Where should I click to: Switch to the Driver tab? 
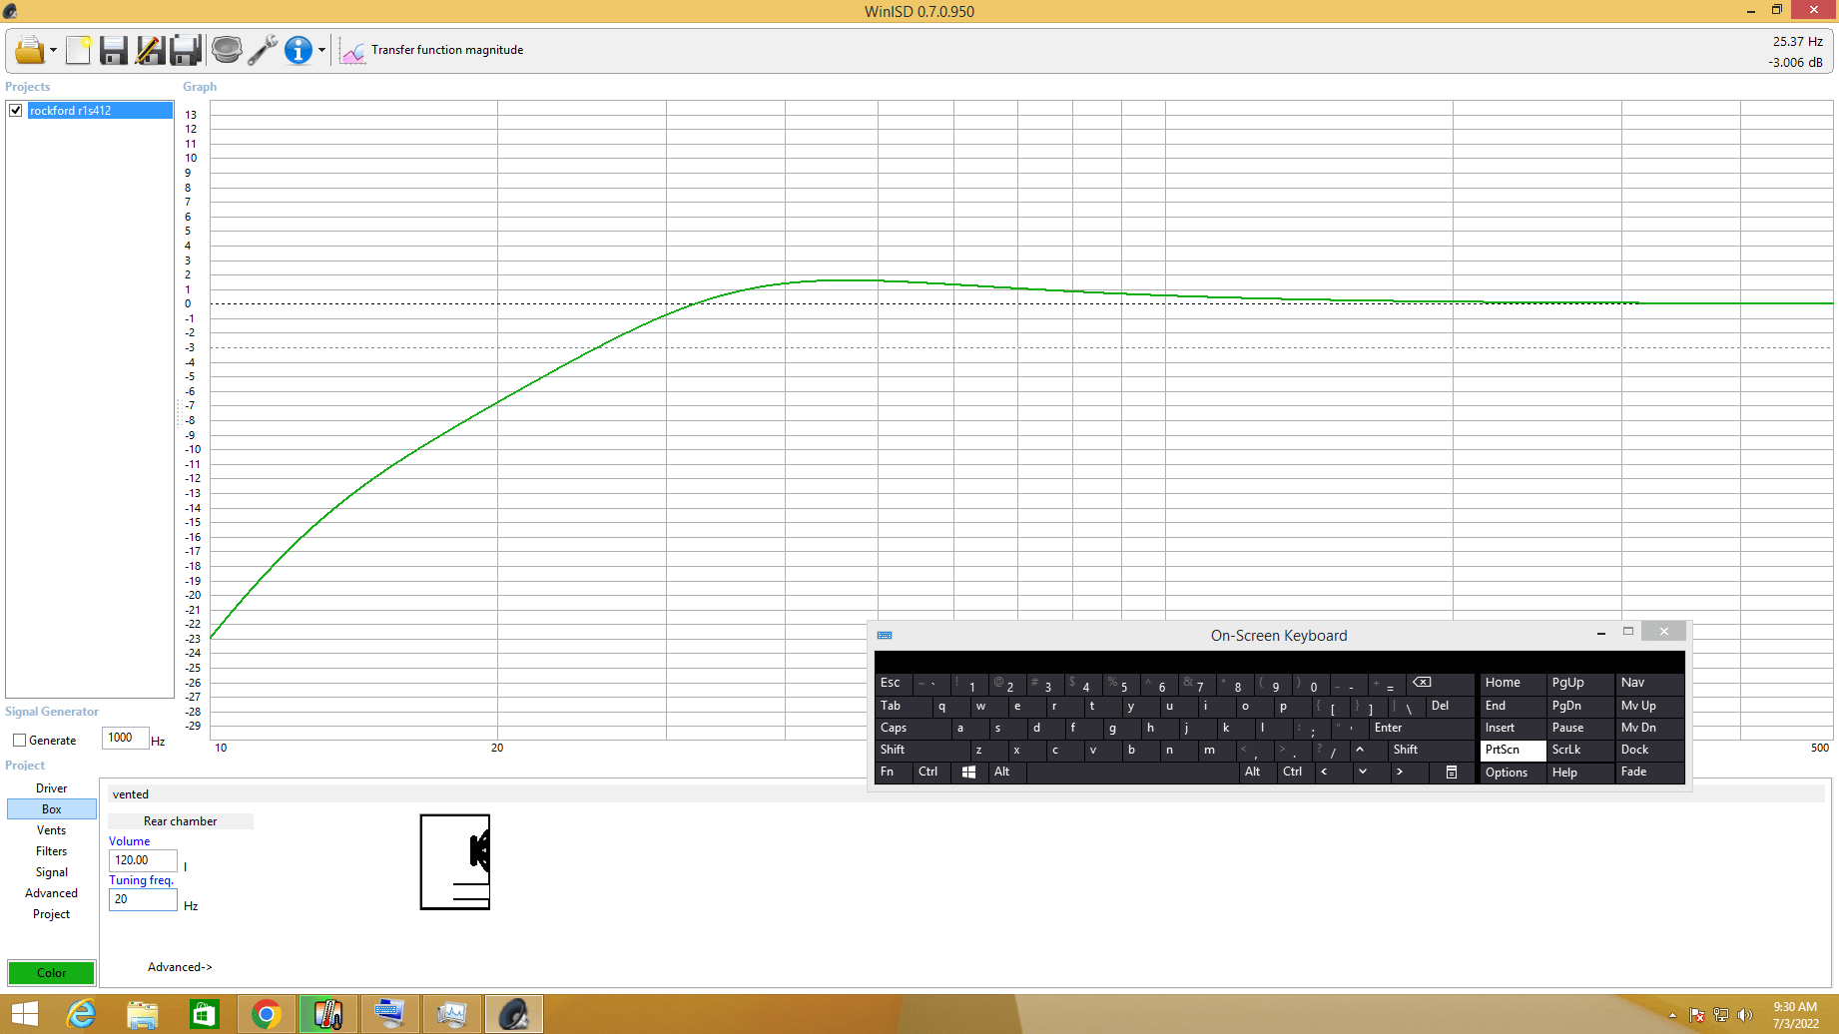(51, 788)
